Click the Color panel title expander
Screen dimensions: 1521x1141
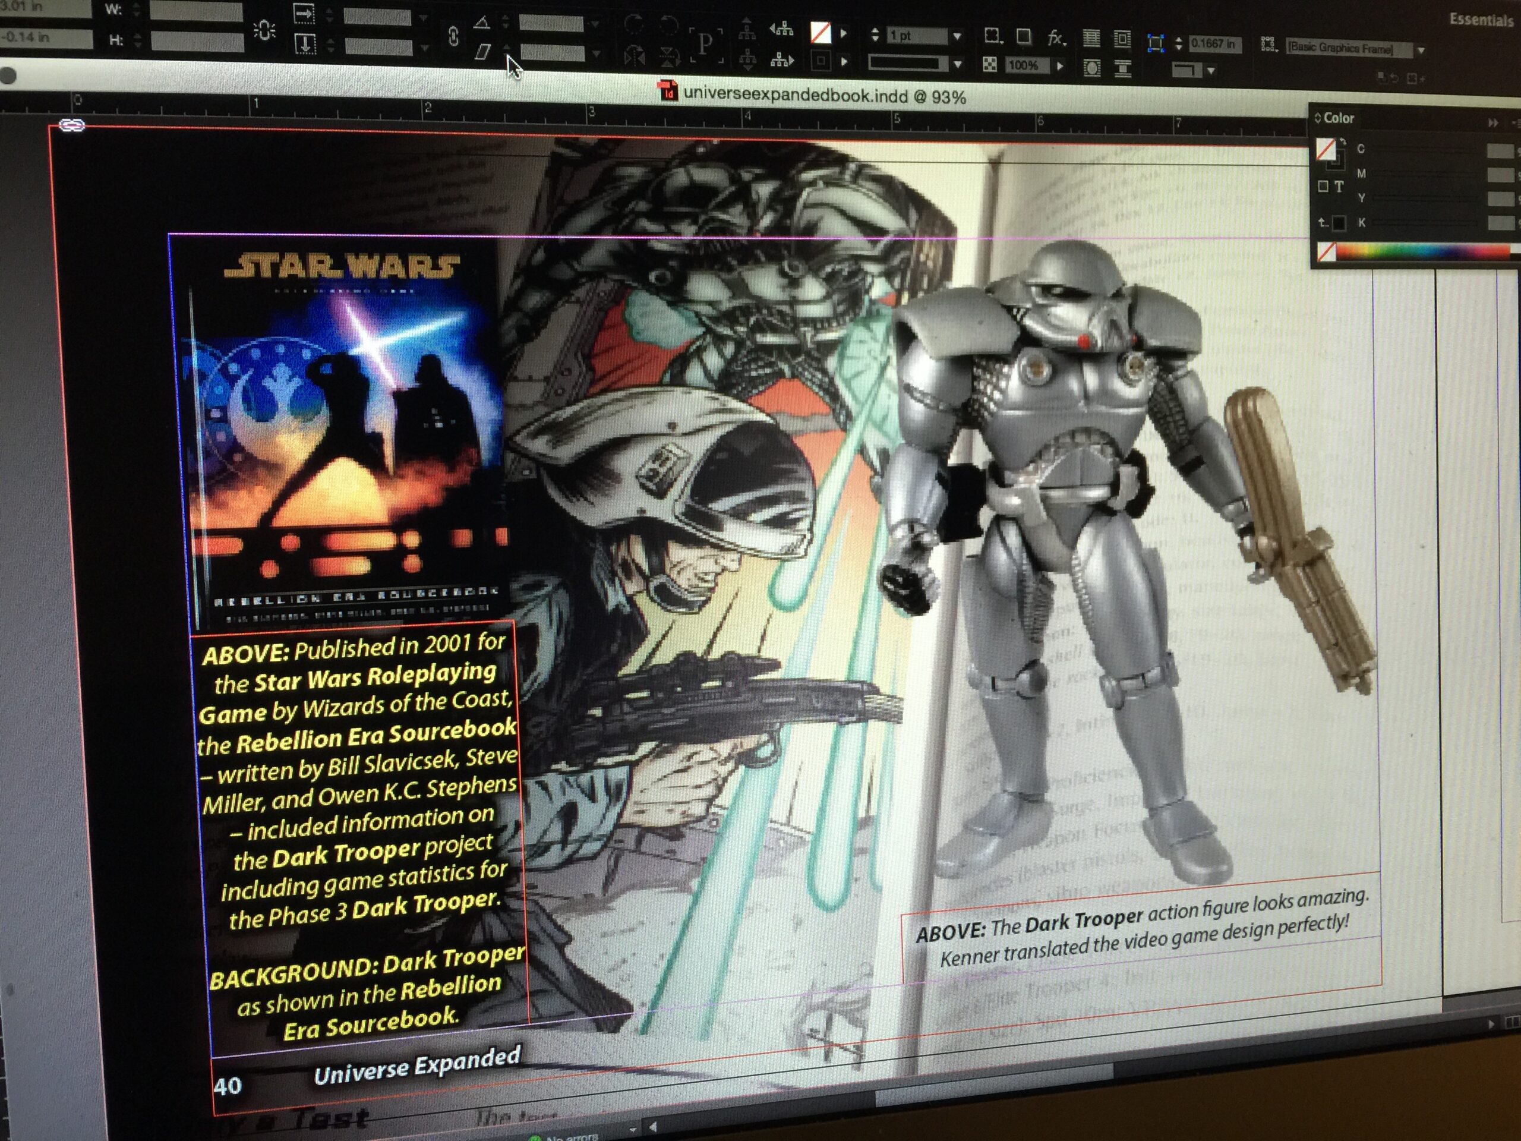pos(1317,118)
